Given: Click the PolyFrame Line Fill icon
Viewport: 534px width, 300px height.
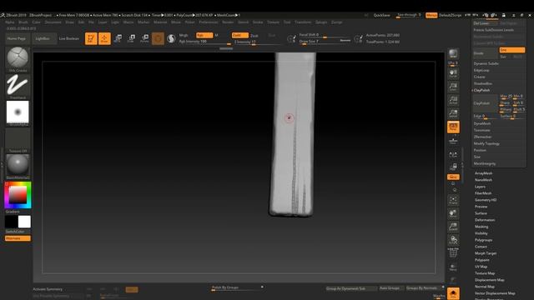Looking at the screenshot, I should coord(453,253).
